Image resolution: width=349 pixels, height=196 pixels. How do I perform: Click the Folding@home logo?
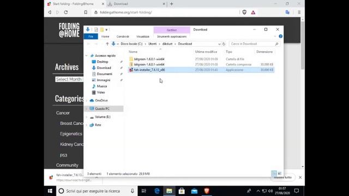tap(69, 30)
